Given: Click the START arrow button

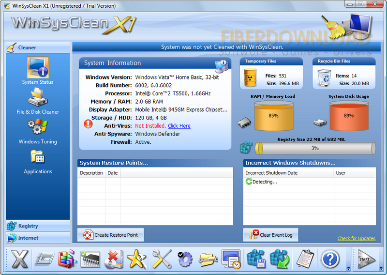Looking at the screenshot, I should pyautogui.click(x=366, y=259).
